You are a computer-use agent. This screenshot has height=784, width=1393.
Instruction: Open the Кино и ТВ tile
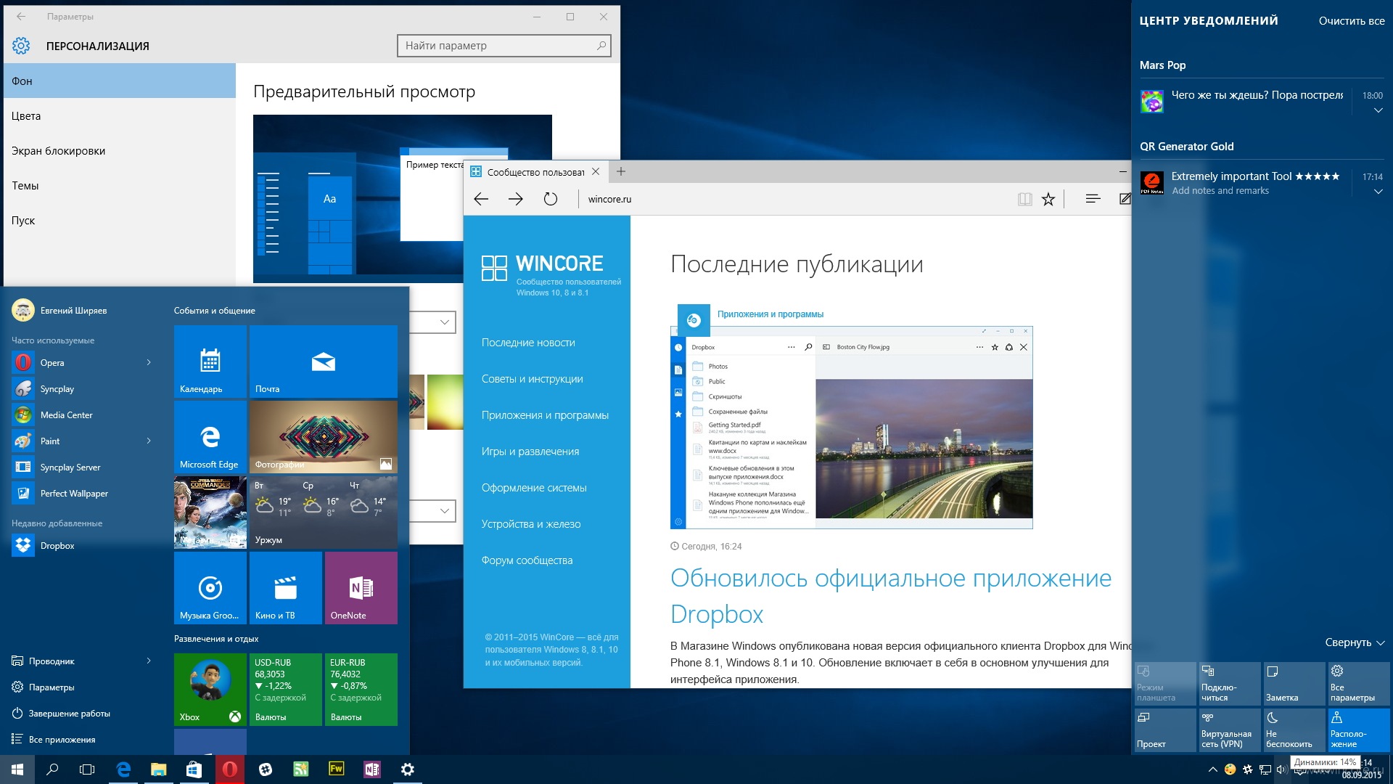(x=286, y=588)
